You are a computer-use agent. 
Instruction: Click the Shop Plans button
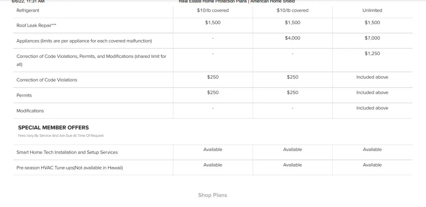[x=212, y=195]
